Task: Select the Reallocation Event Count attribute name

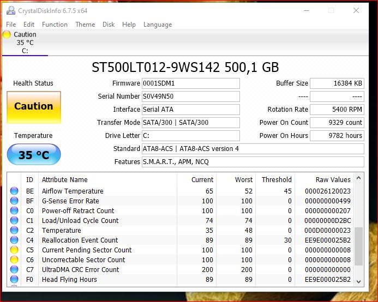Action: click(80, 240)
